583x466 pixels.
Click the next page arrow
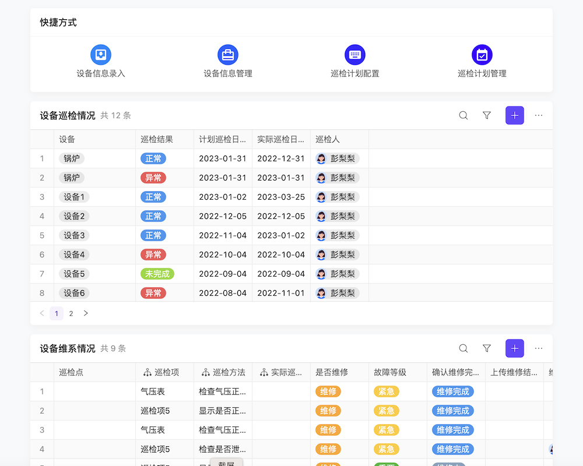[x=85, y=313]
